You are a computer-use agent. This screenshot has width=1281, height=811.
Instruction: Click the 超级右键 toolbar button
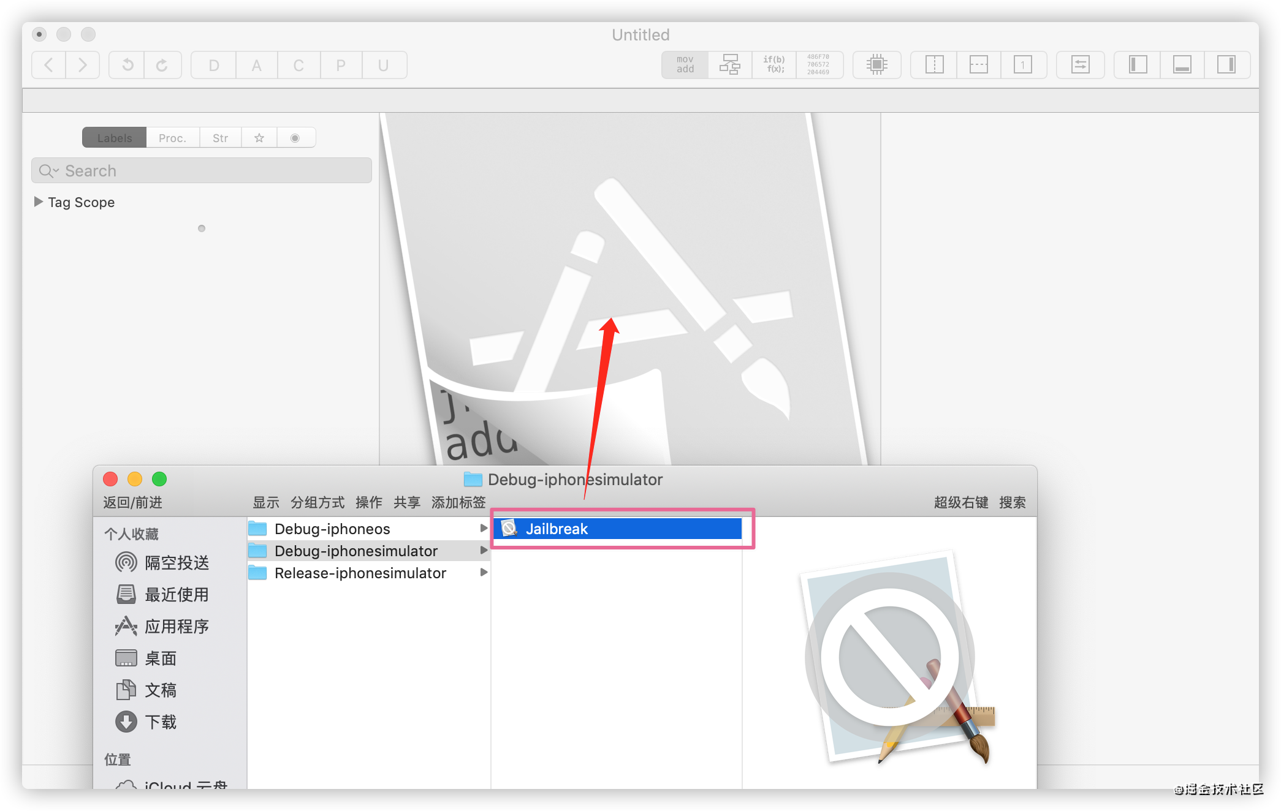click(960, 502)
